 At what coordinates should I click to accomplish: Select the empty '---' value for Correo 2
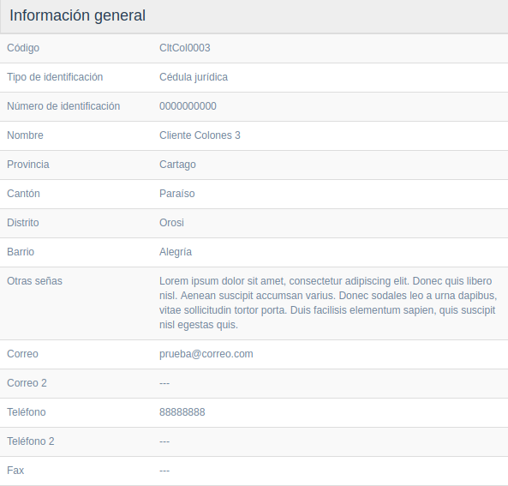coord(164,383)
